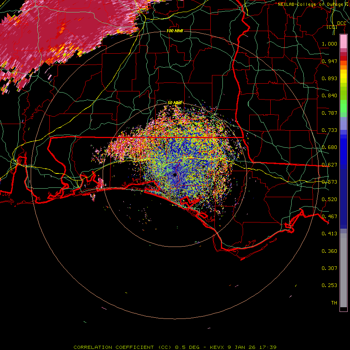Select the 0.893 scale value
Viewport: 350px width, 350px height.
click(x=329, y=78)
